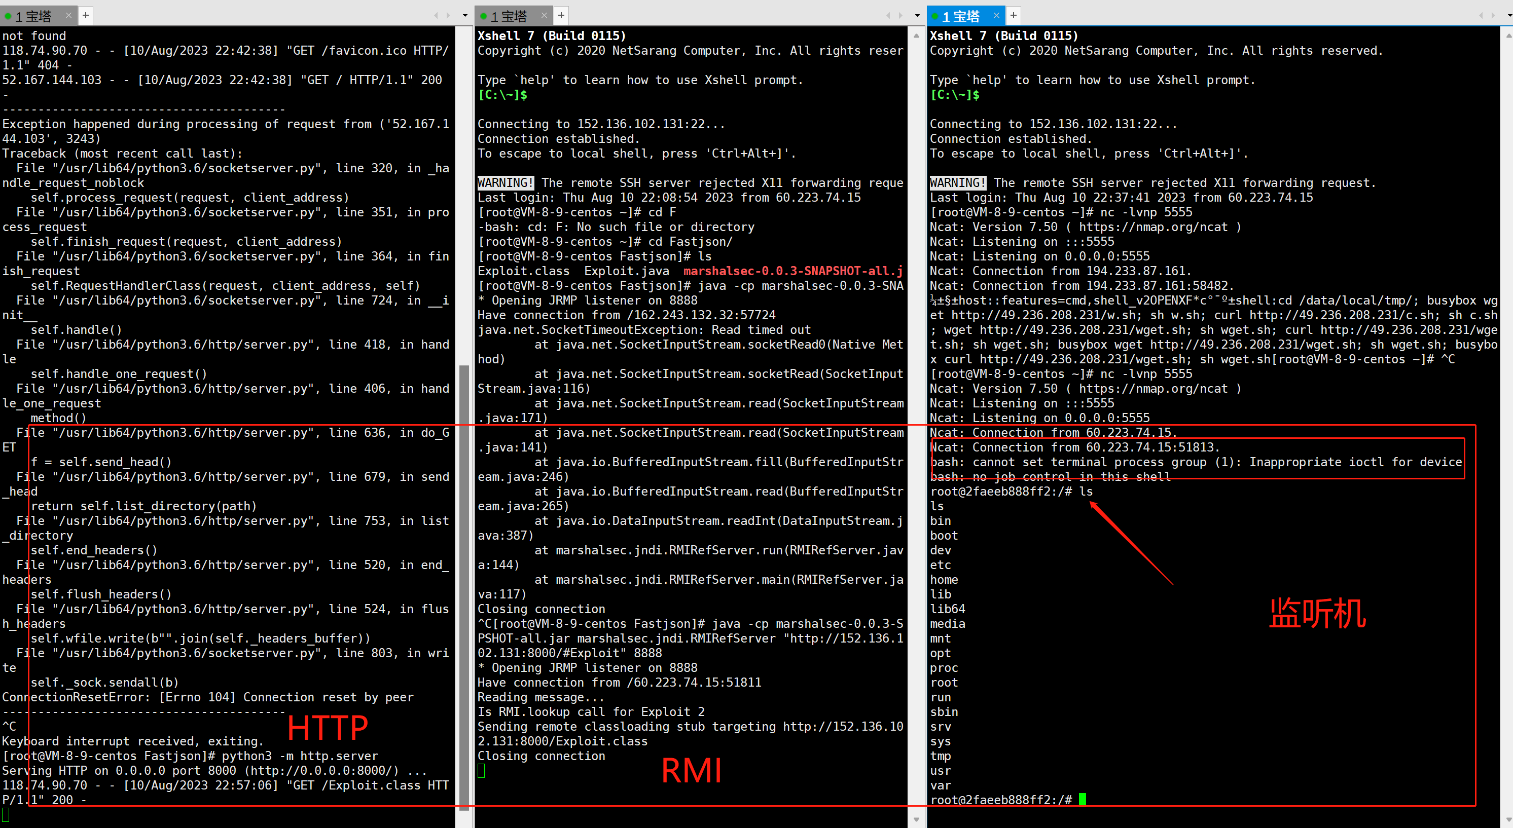Screen dimensions: 1513x828
Task: Click the scrollbar up arrow of the middle terminal
Action: [x=916, y=35]
